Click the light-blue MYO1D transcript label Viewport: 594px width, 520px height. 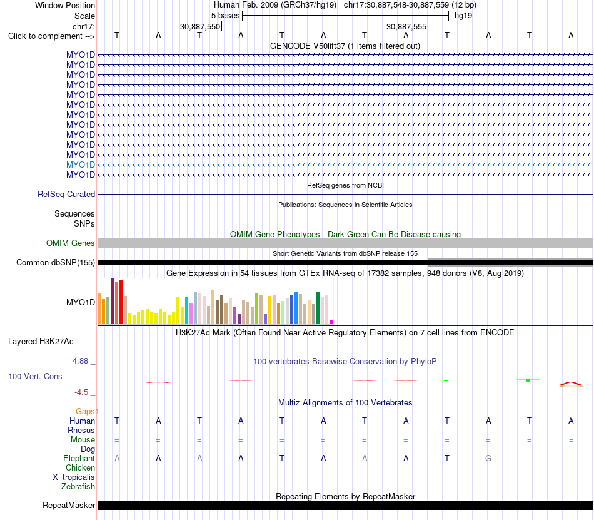click(x=80, y=165)
